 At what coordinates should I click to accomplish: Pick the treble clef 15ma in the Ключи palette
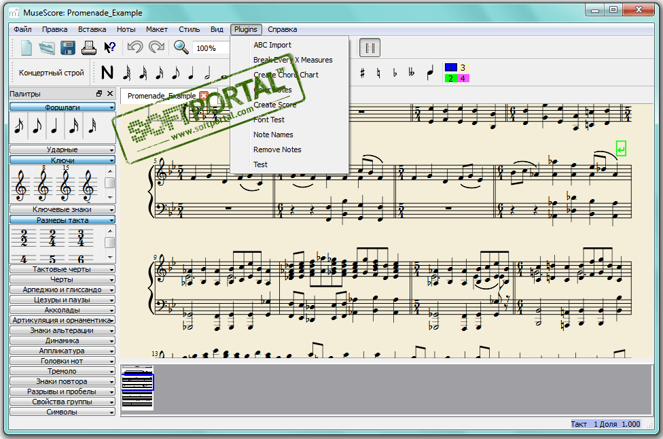(x=65, y=184)
